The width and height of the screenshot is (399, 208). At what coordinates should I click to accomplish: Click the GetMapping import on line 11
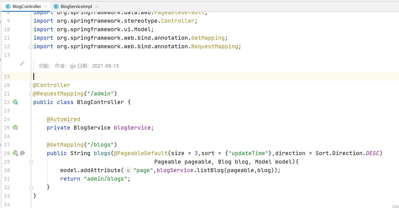tap(208, 38)
